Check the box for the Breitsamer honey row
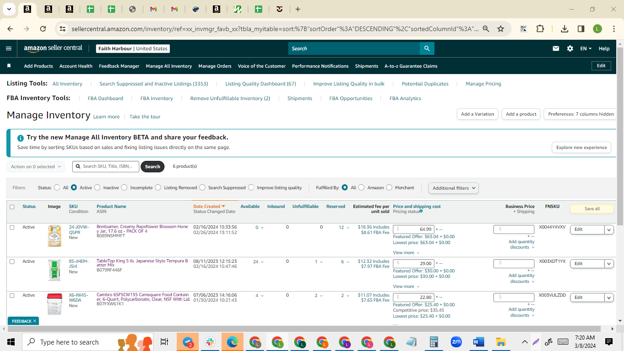The image size is (624, 351). pos(12,227)
